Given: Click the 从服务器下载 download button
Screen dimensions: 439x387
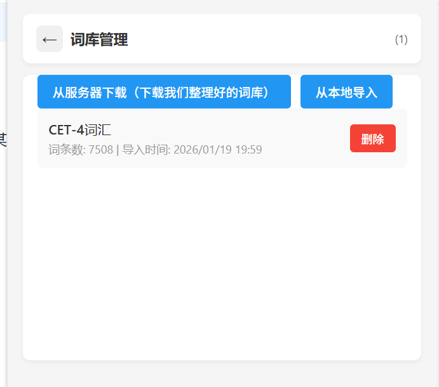Looking at the screenshot, I should [164, 92].
